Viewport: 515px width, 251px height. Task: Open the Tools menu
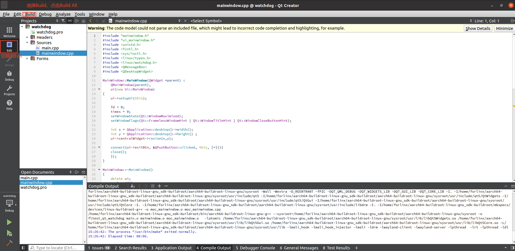80,14
